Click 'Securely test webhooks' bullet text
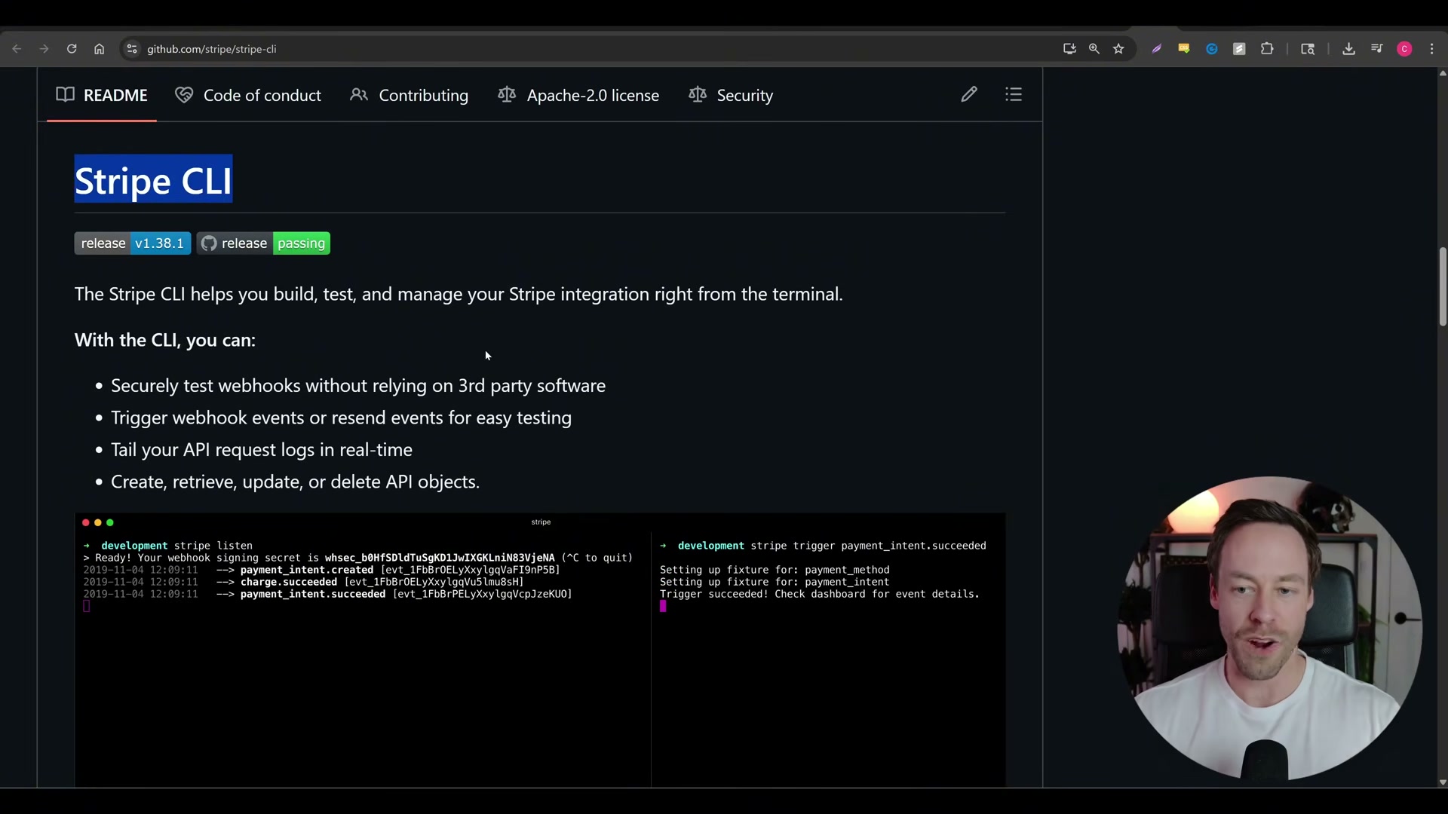The width and height of the screenshot is (1448, 814). pyautogui.click(x=358, y=386)
